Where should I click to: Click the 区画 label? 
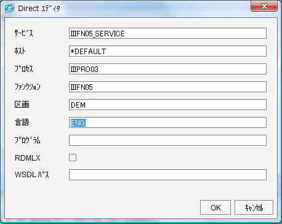point(22,105)
